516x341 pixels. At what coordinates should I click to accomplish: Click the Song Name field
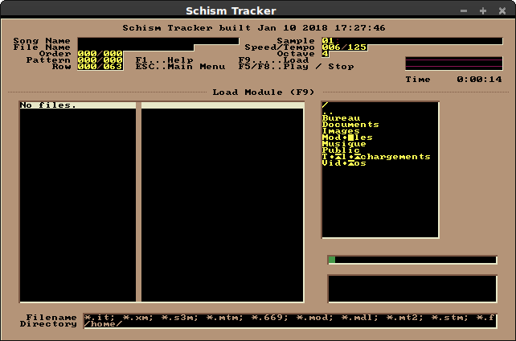click(158, 41)
